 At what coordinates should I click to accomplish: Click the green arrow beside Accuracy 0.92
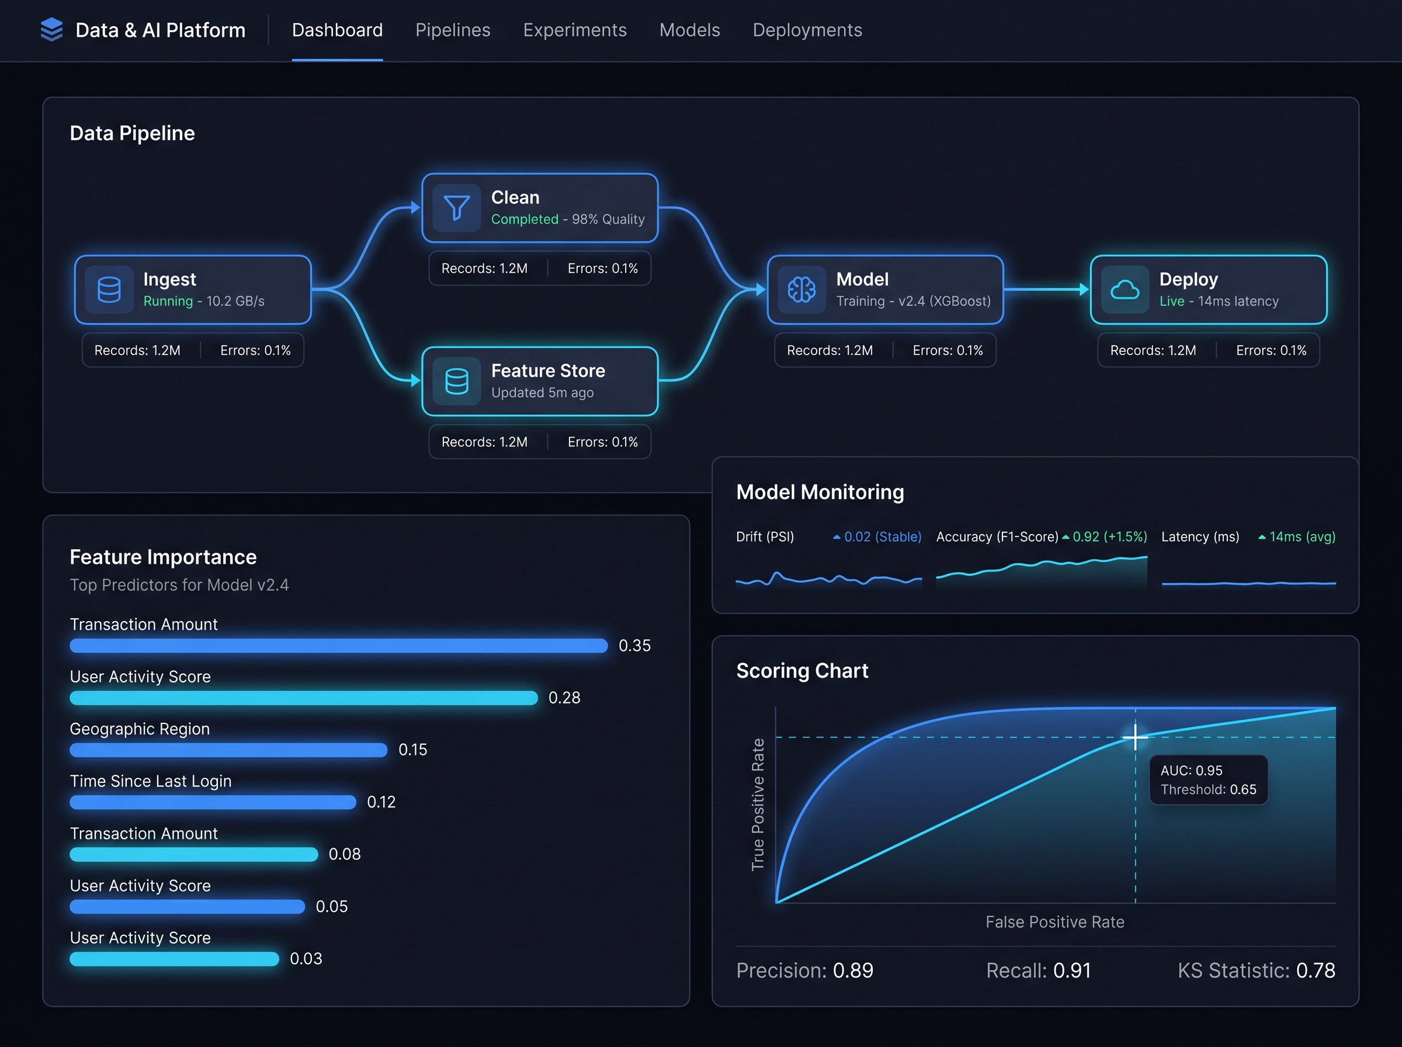point(1066,537)
